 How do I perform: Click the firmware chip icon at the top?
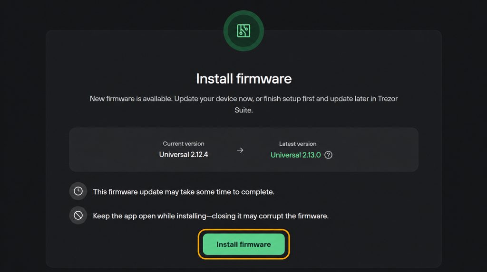(x=243, y=31)
